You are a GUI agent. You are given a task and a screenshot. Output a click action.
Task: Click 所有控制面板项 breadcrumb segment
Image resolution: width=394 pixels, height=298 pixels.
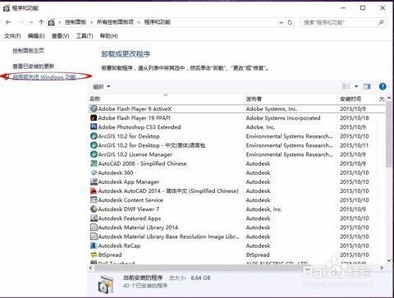point(115,22)
